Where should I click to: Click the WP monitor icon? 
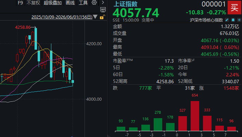coord(103,10)
